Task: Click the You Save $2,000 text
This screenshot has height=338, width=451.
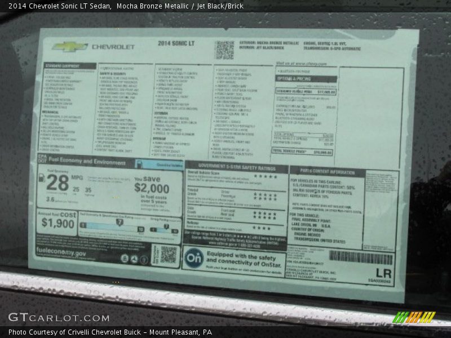Action: [151, 185]
